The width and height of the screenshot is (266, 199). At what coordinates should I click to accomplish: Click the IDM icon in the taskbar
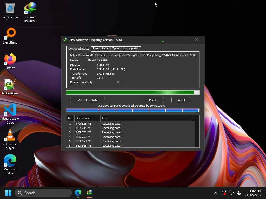(90, 193)
